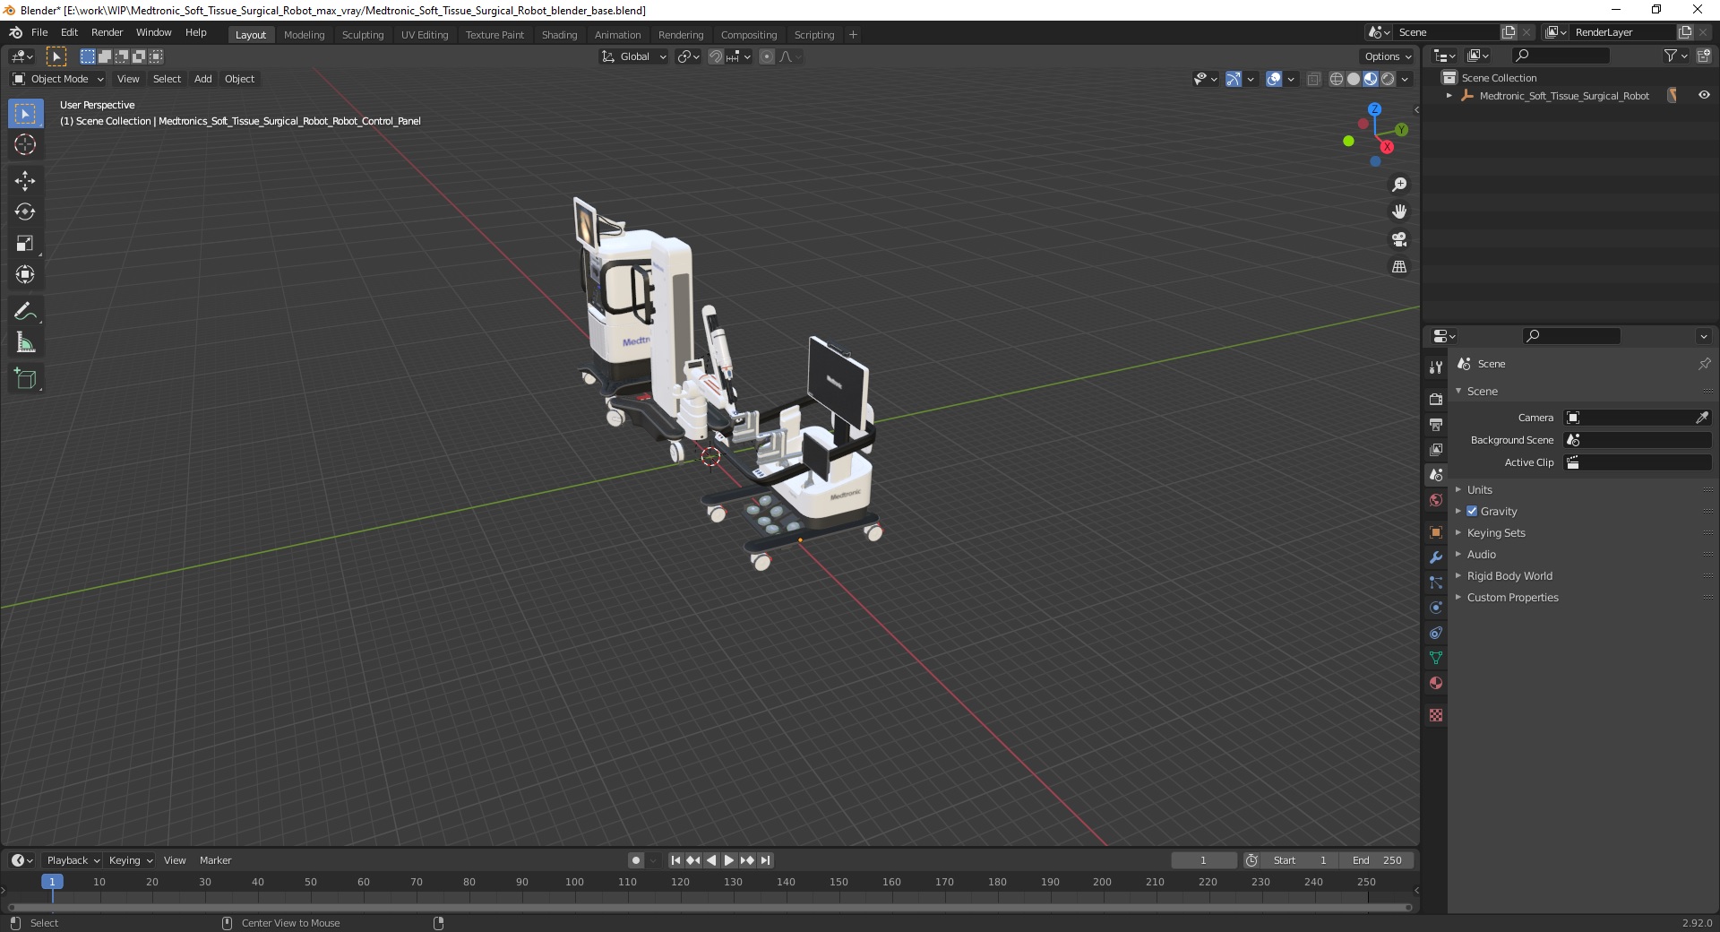Switch to the Modeling workspace tab
The image size is (1720, 932).
[x=304, y=35]
